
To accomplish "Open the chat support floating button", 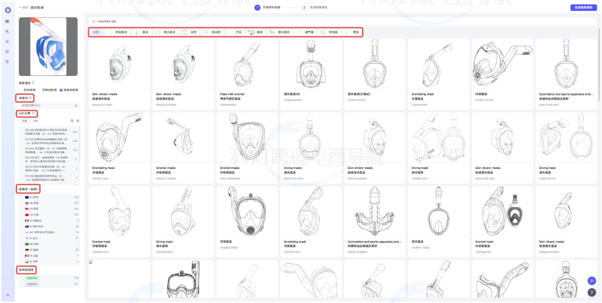I will click(x=592, y=281).
